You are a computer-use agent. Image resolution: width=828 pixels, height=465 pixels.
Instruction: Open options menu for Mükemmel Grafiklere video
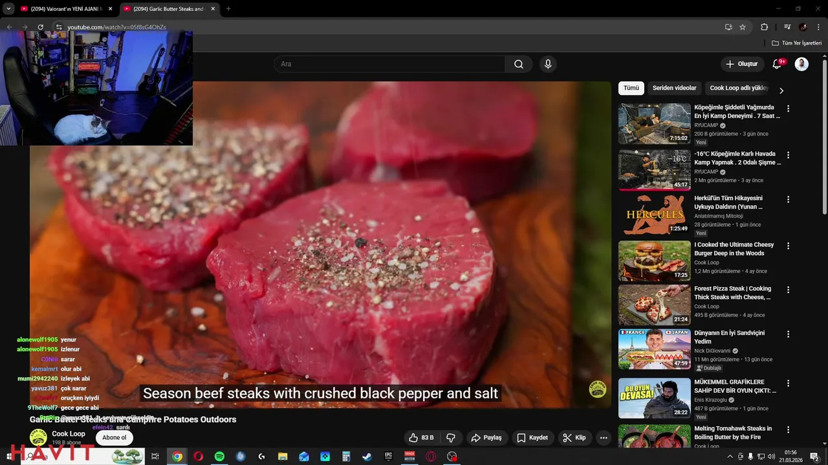click(x=788, y=383)
